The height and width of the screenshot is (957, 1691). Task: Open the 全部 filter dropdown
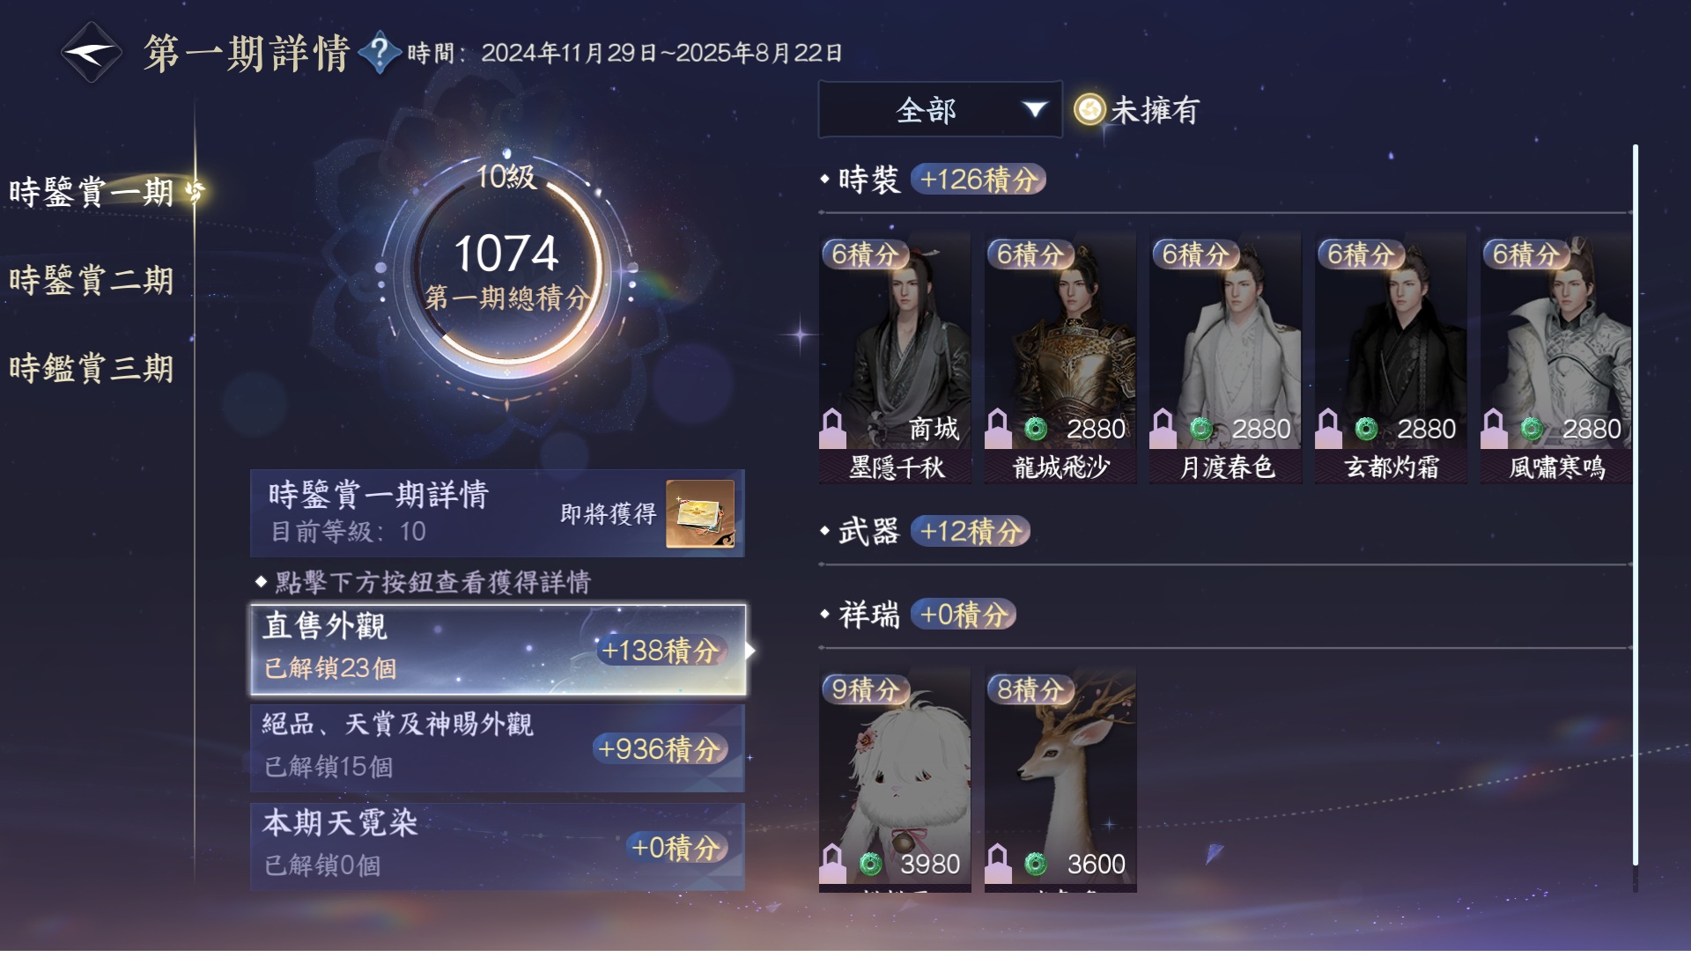click(x=940, y=110)
